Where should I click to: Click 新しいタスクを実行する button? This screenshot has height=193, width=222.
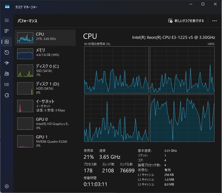[x=186, y=21]
